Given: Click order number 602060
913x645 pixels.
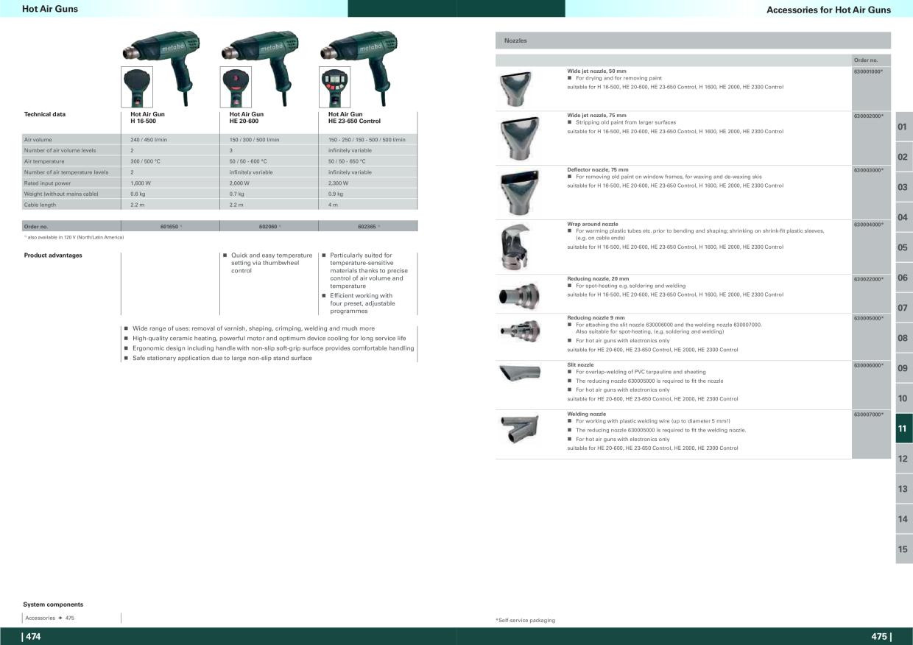Looking at the screenshot, I should tap(269, 227).
